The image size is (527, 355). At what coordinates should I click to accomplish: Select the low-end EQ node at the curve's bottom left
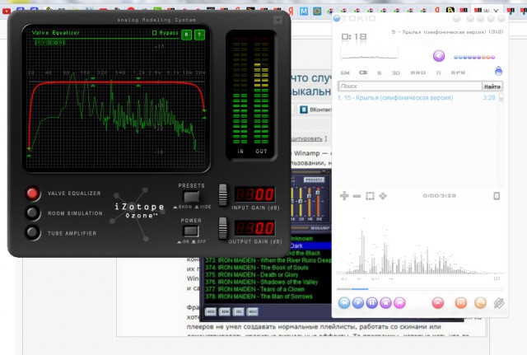tap(29, 152)
